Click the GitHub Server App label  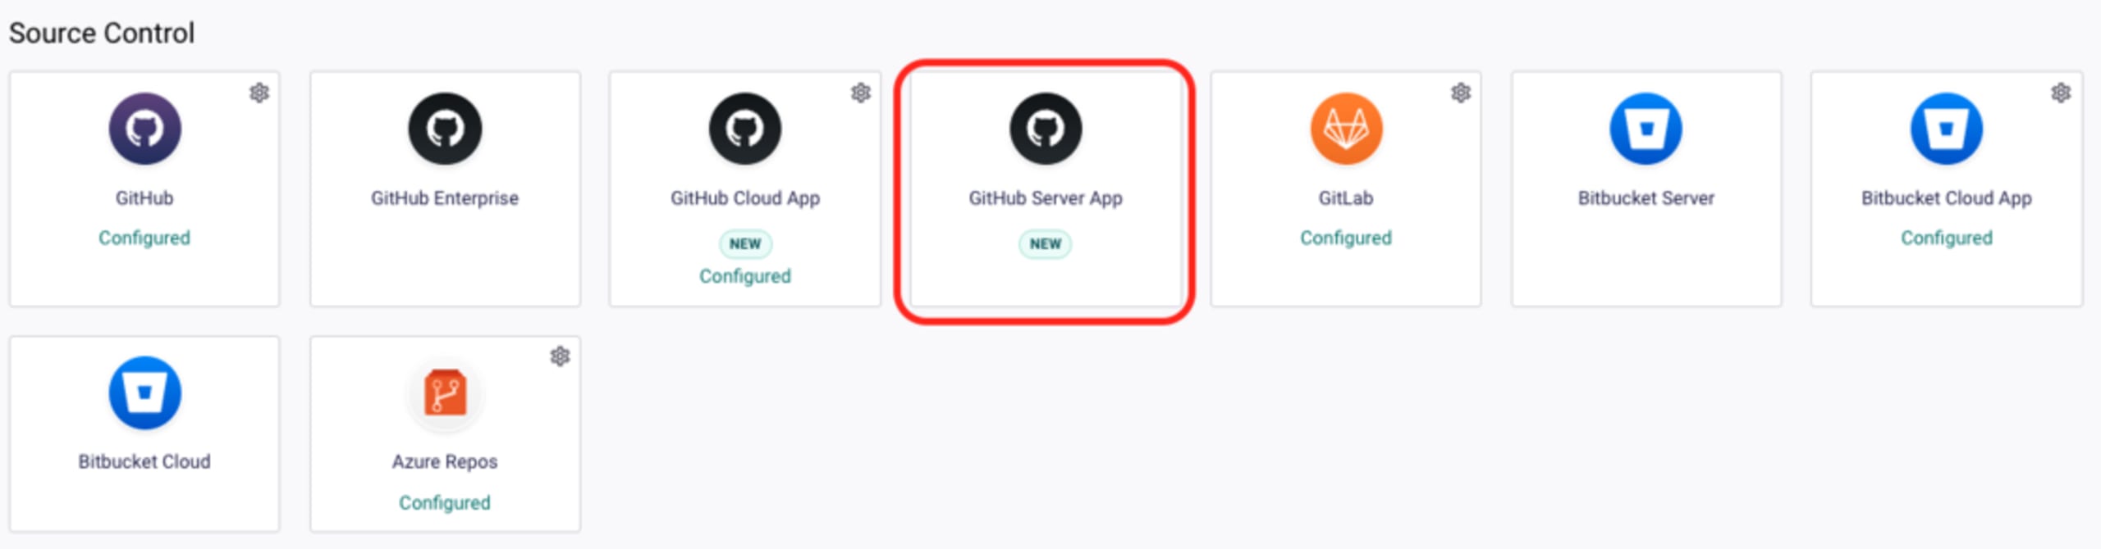1046,198
